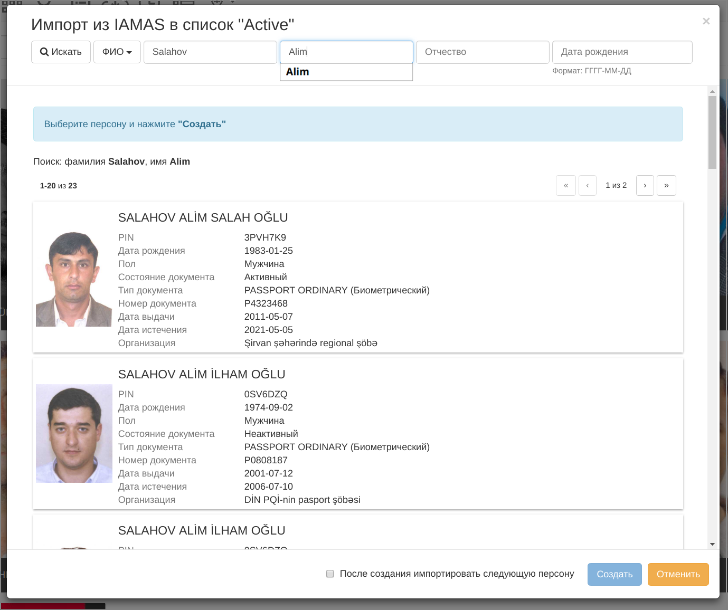Click the scrollbar up arrow
Image resolution: width=728 pixels, height=610 pixels.
click(712, 91)
